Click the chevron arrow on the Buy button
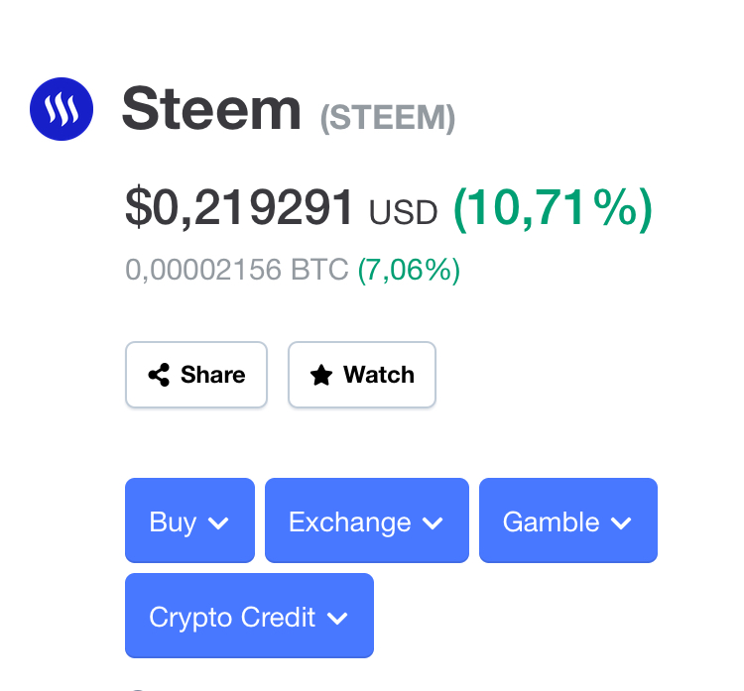Viewport: 744px width, 691px height. click(218, 523)
